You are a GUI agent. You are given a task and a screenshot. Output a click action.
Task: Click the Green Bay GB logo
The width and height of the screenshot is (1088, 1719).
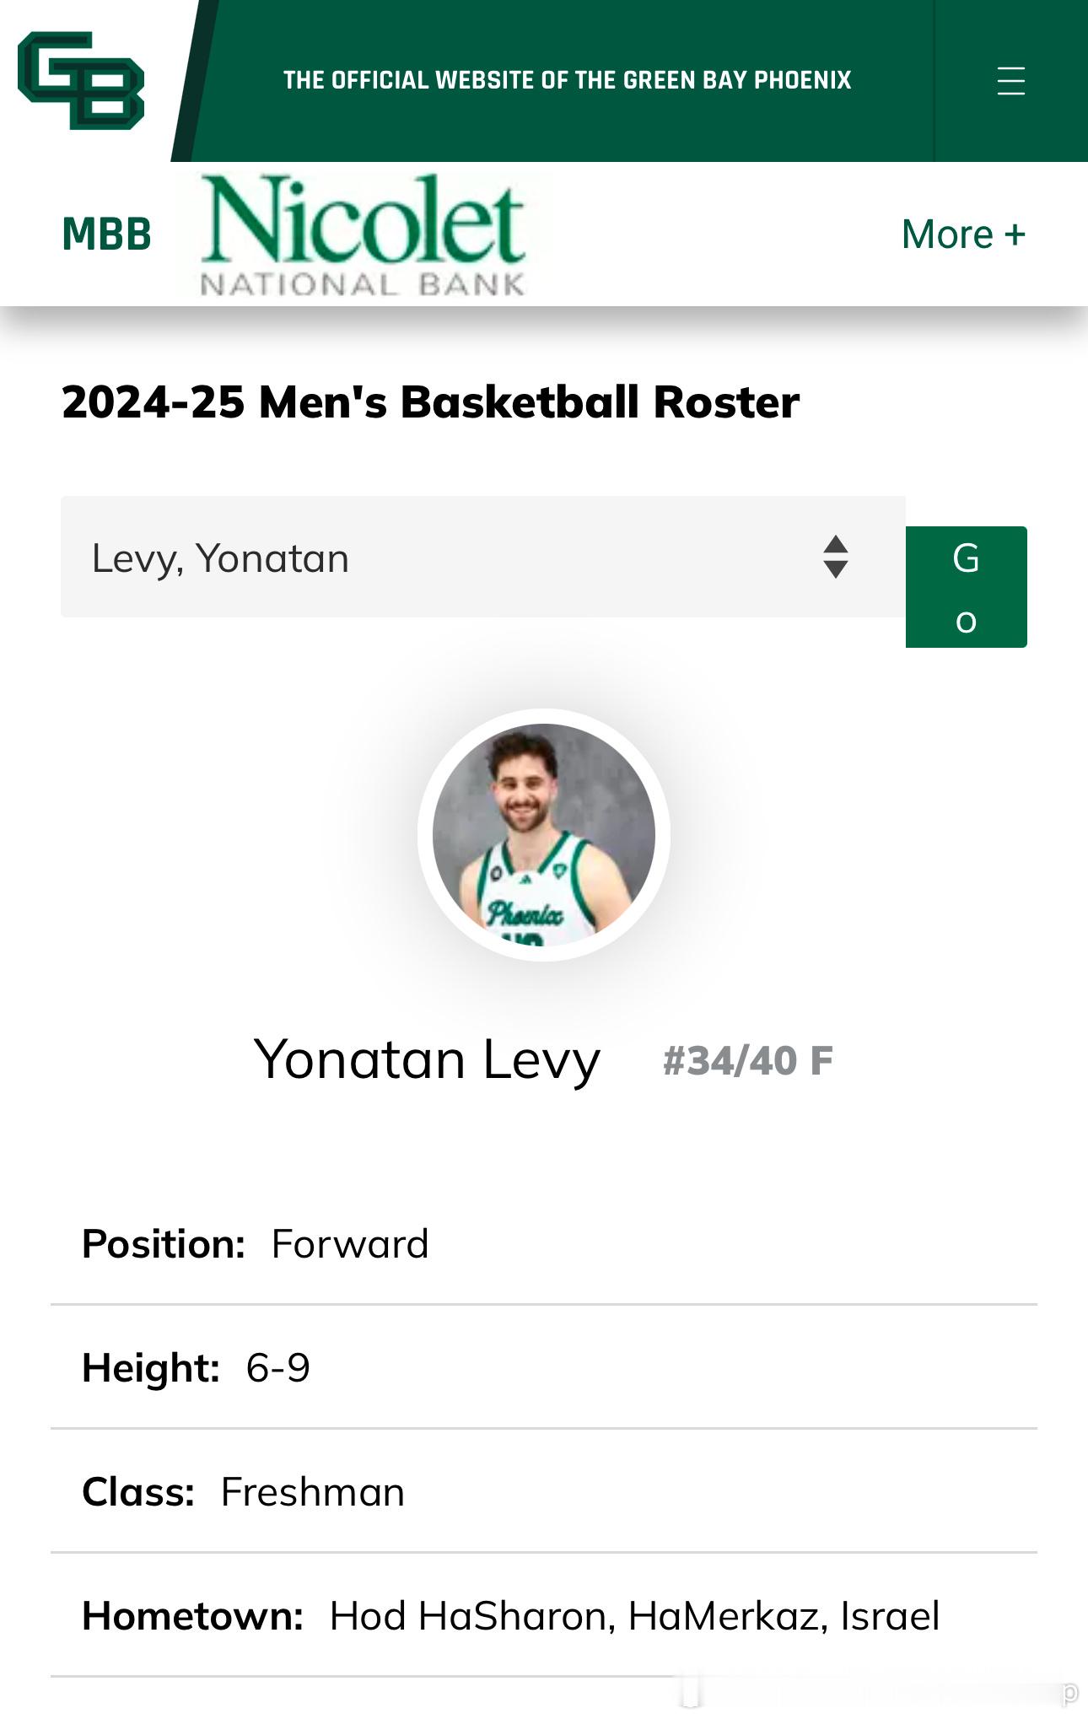(81, 80)
